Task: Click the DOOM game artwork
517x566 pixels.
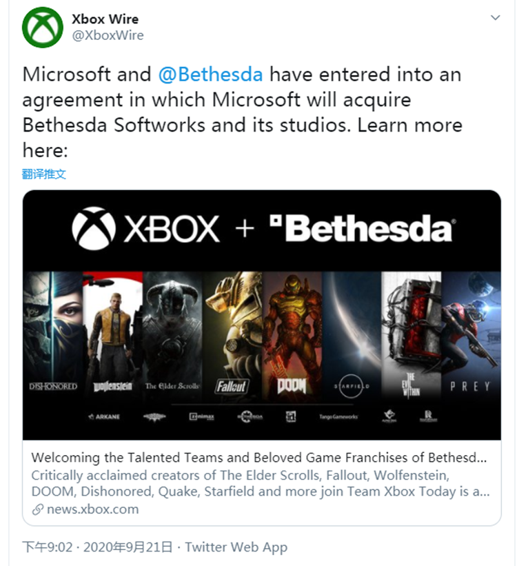Action: (x=292, y=331)
